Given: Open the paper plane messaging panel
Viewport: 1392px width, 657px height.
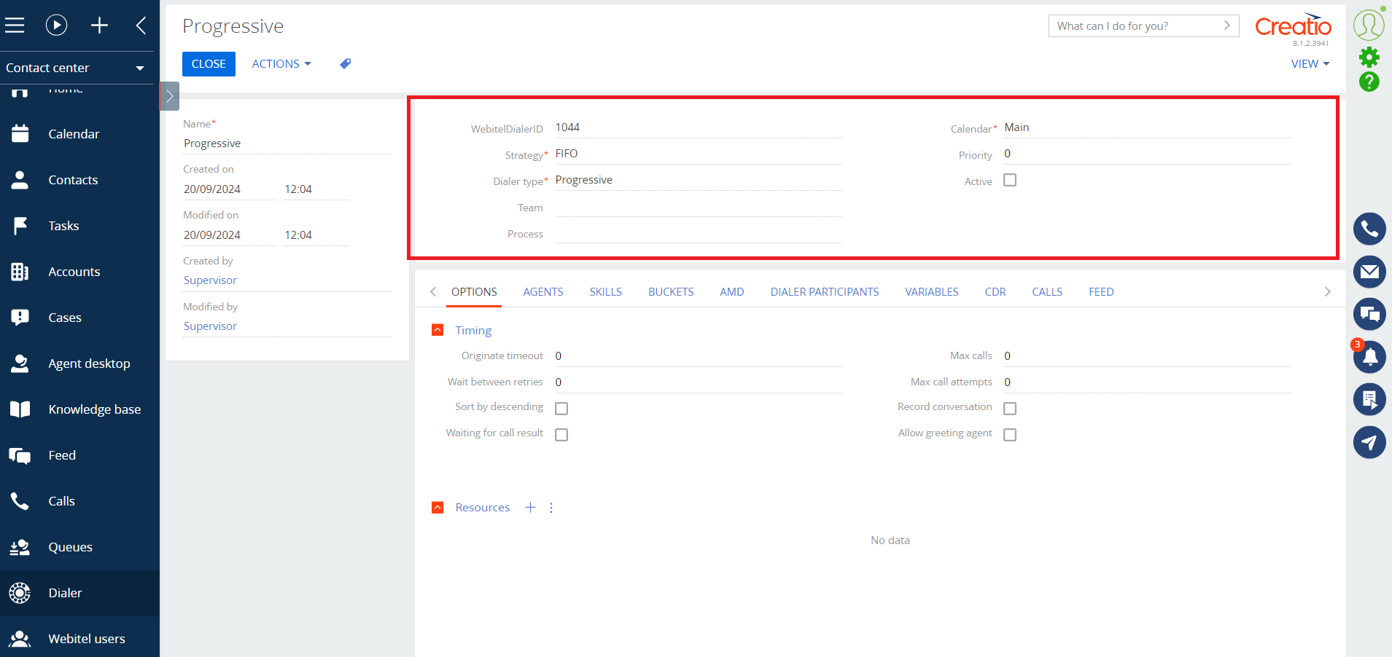Looking at the screenshot, I should (1369, 442).
